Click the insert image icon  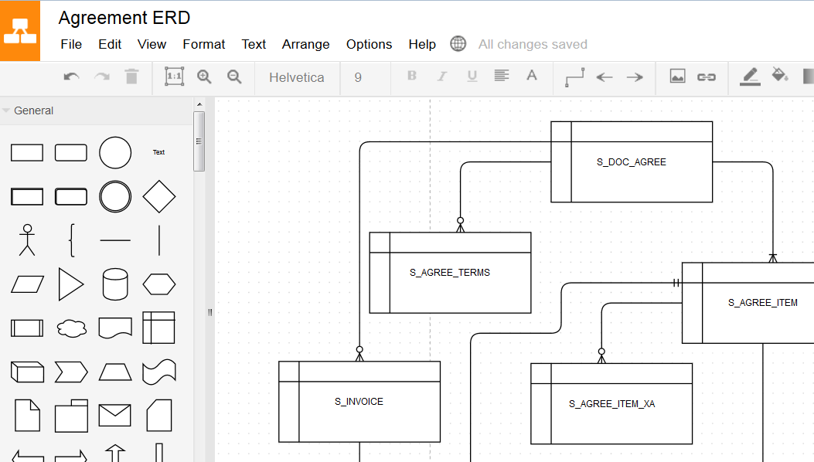677,76
